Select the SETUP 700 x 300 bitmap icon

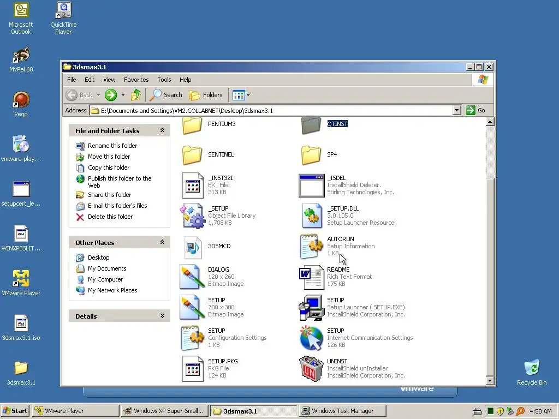[x=192, y=307]
